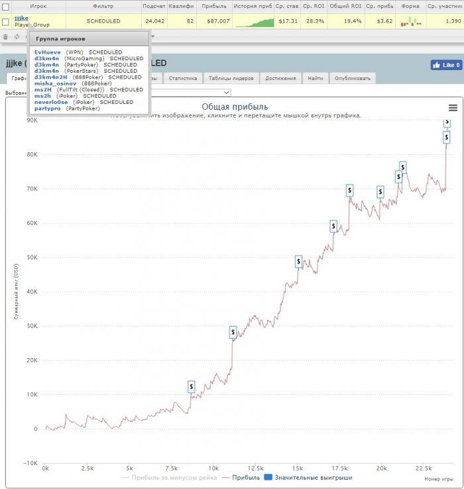The width and height of the screenshot is (464, 489).
Task: Sort by the 'Прибыль' column header
Action: tap(213, 6)
